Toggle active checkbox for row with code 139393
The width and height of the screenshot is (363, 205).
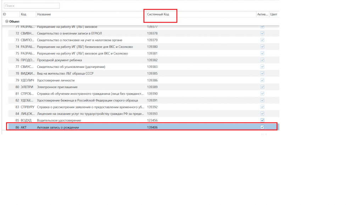tap(262, 114)
